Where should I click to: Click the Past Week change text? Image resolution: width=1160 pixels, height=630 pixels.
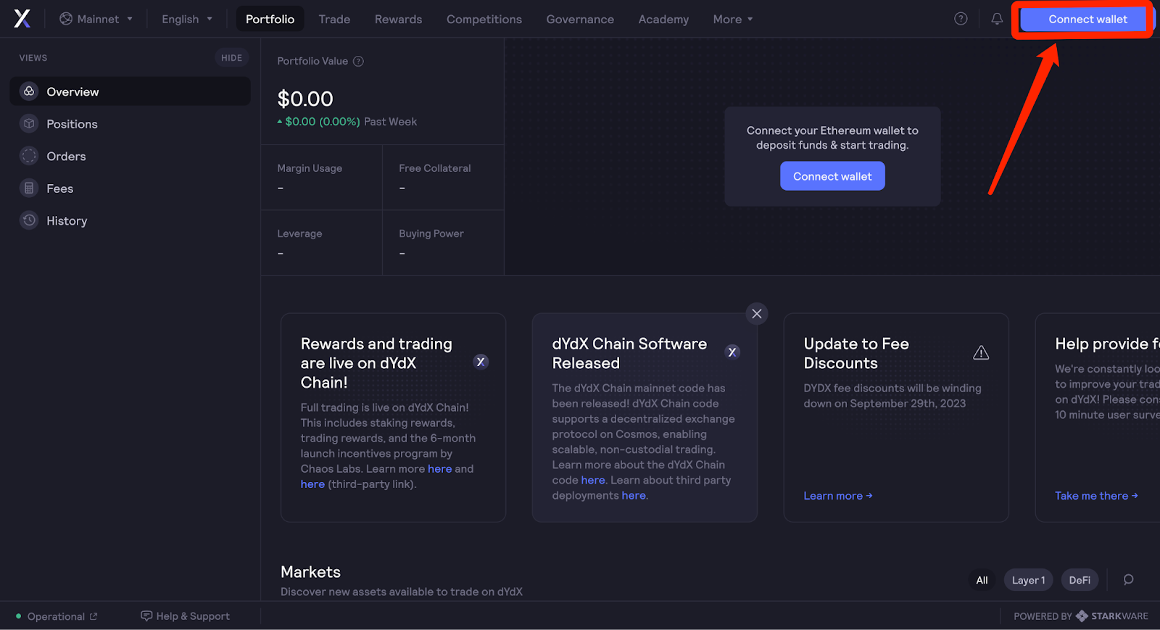390,122
